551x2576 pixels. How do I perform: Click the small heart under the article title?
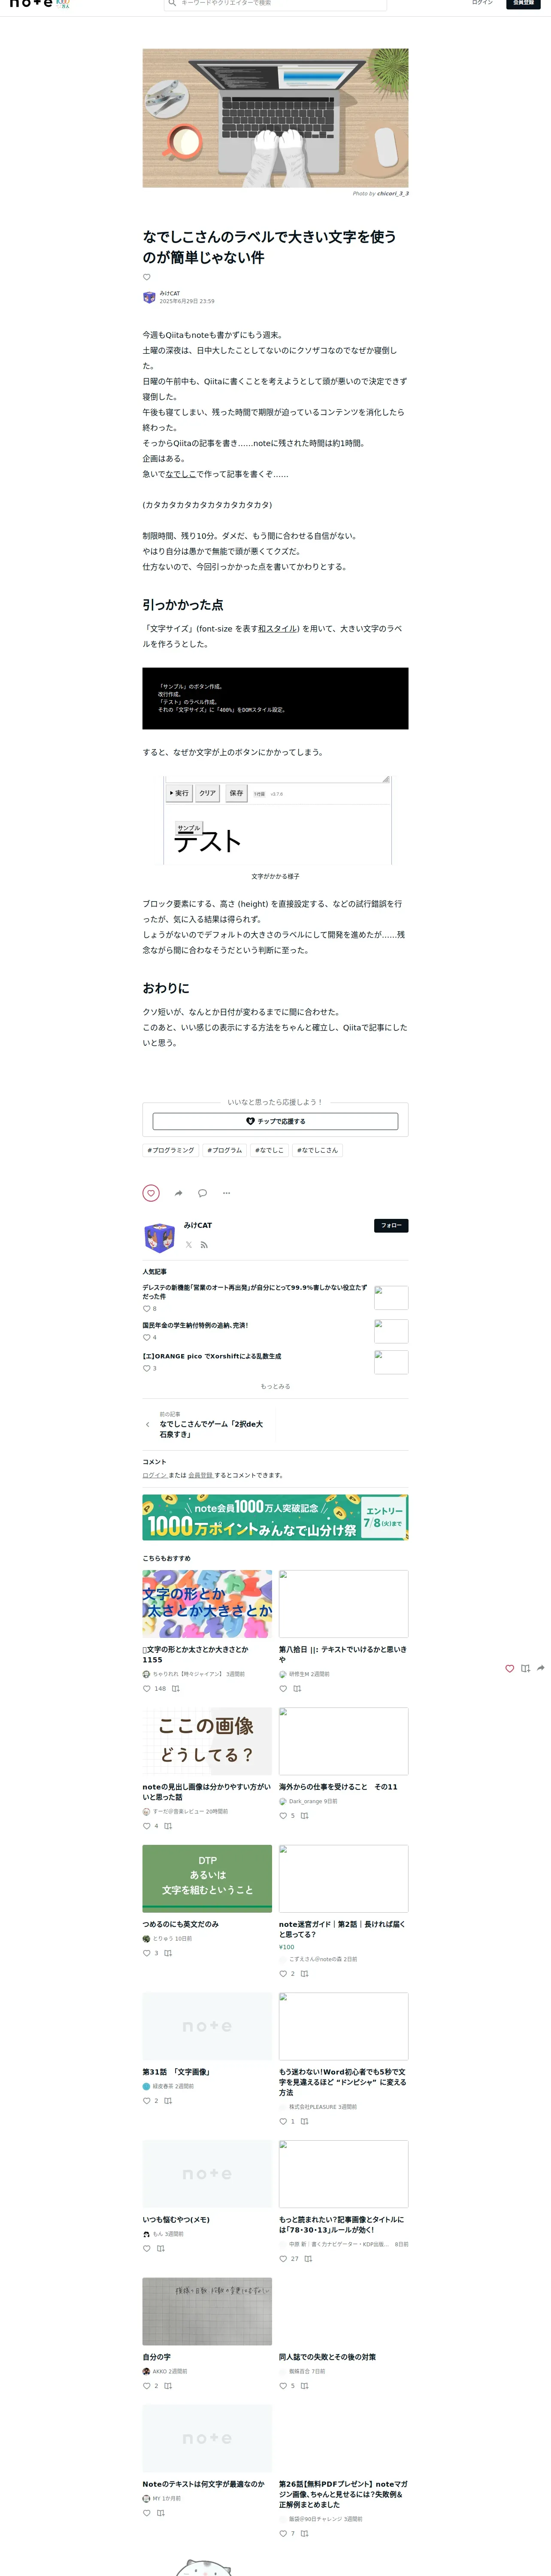147,277
